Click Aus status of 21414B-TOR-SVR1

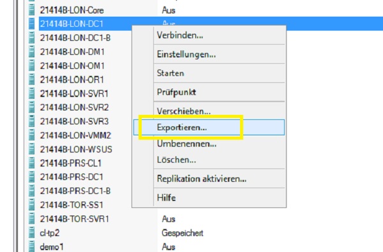coord(169,219)
